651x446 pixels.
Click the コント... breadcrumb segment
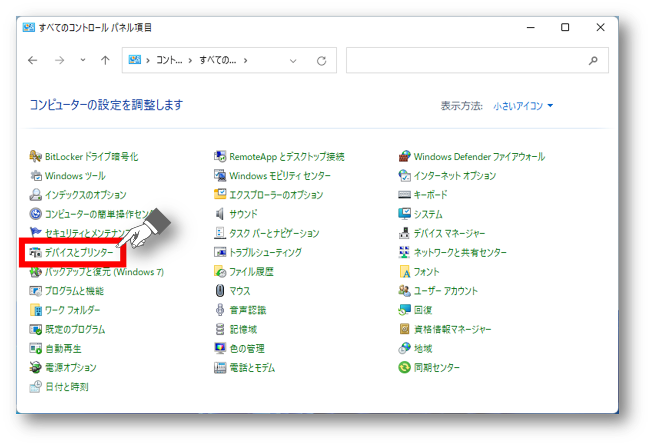(169, 60)
